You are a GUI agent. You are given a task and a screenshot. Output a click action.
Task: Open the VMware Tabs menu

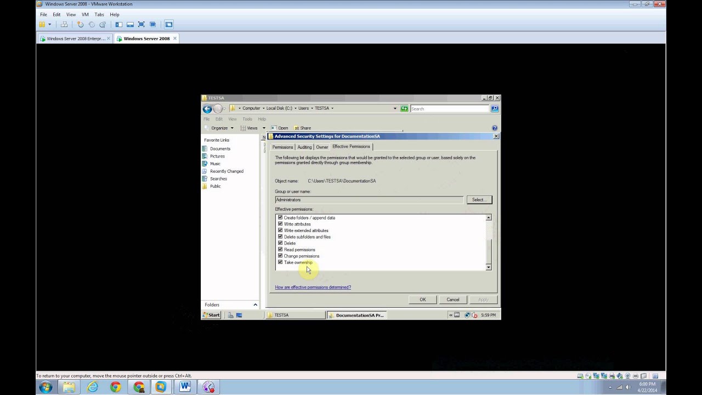click(99, 14)
